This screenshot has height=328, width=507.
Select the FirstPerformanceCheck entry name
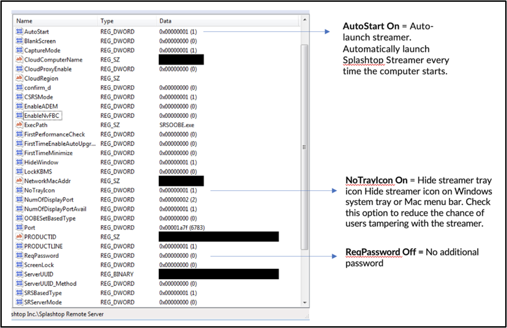pyautogui.click(x=55, y=134)
